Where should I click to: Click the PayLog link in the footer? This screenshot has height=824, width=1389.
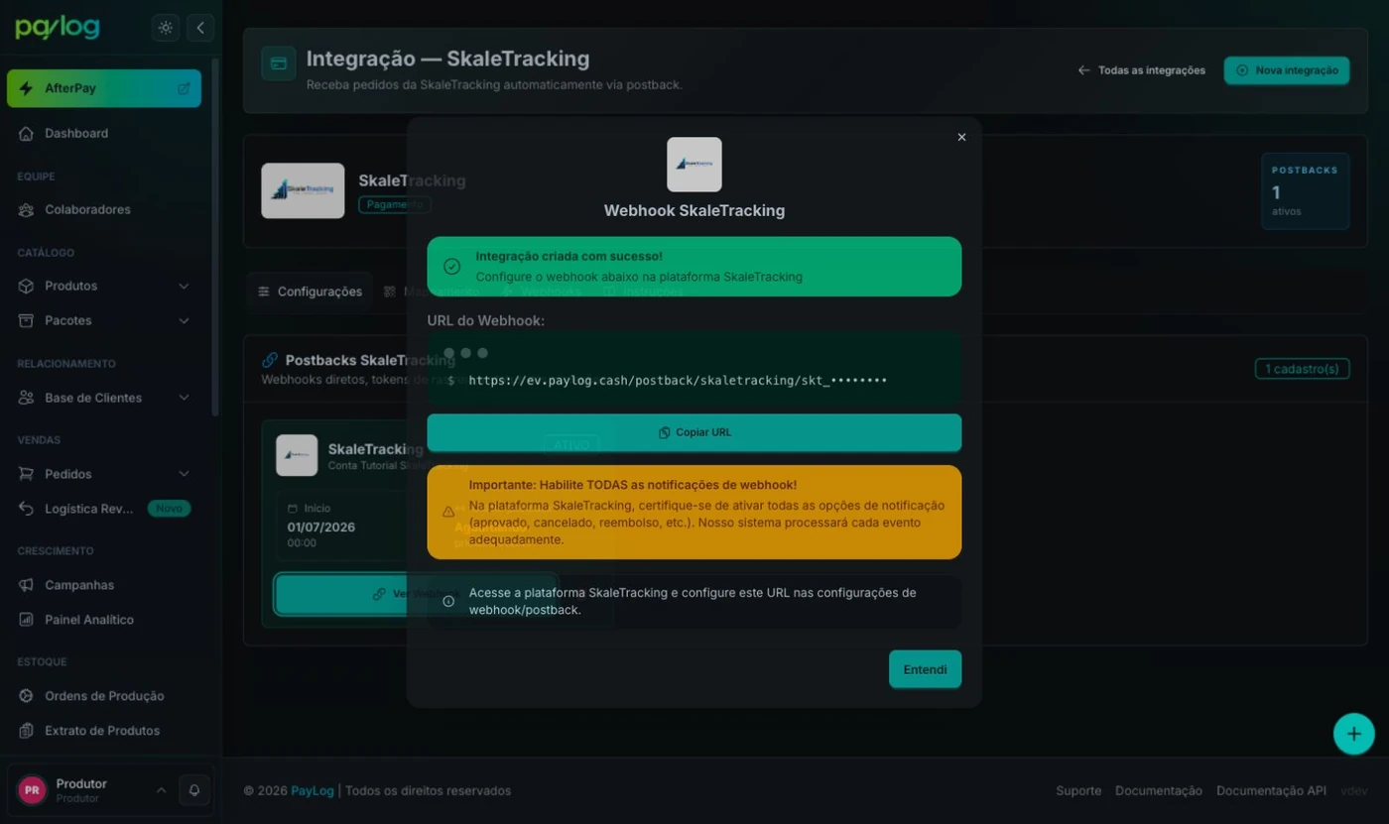tap(313, 790)
